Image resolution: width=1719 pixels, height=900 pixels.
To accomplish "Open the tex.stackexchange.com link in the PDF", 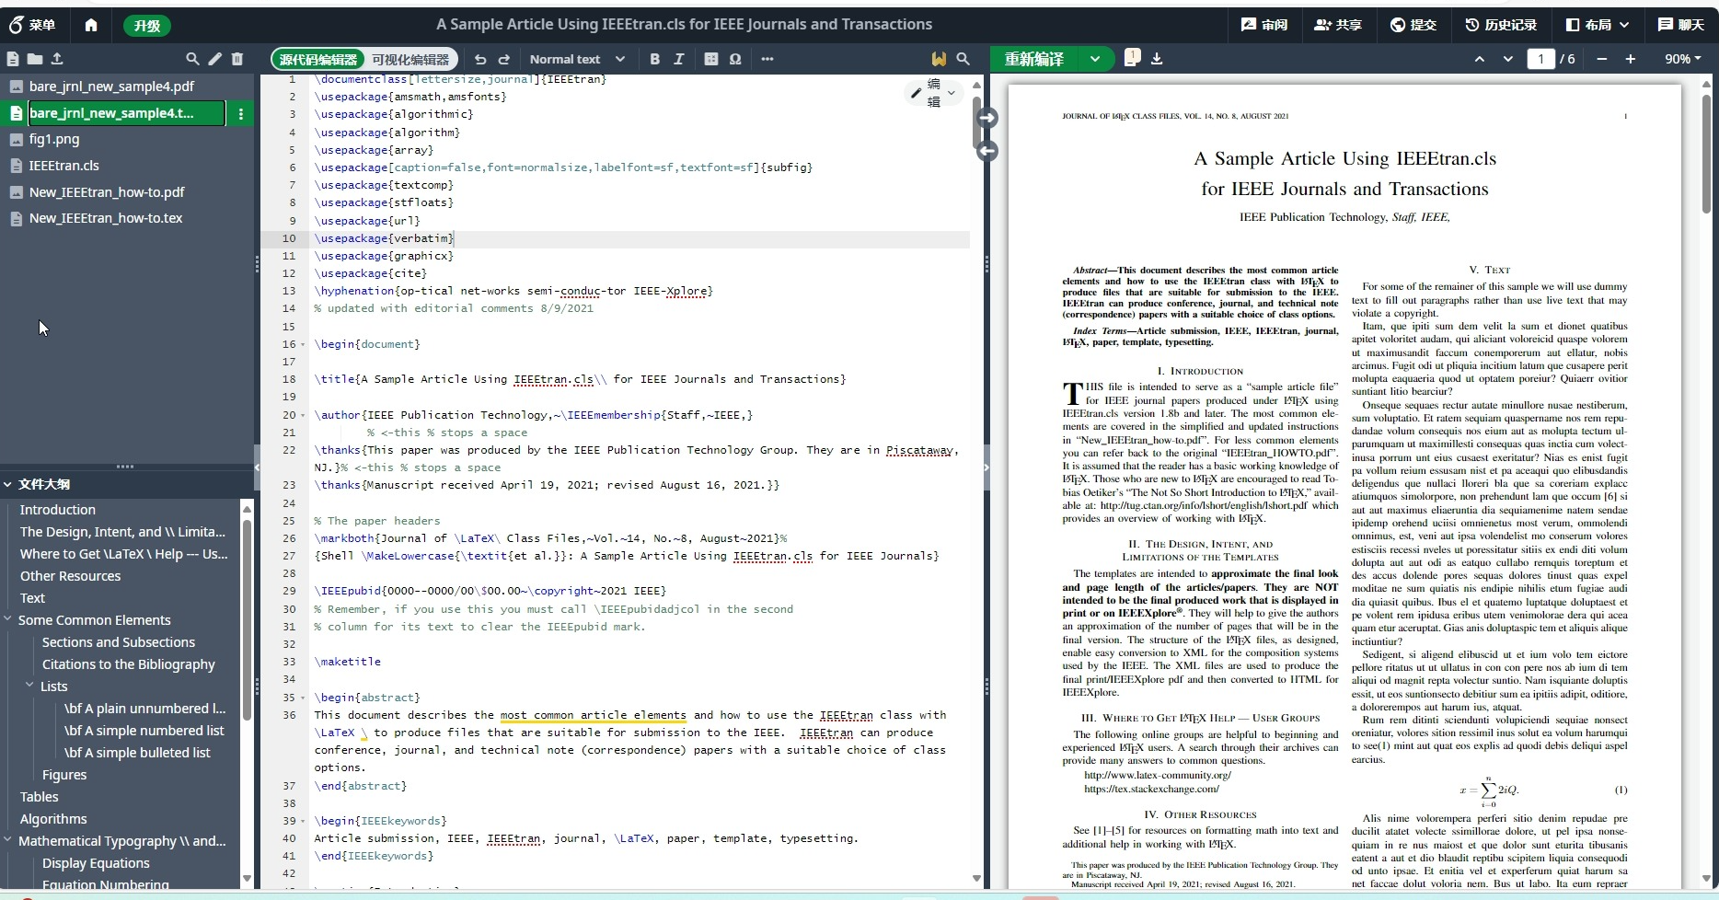I will pyautogui.click(x=1151, y=789).
